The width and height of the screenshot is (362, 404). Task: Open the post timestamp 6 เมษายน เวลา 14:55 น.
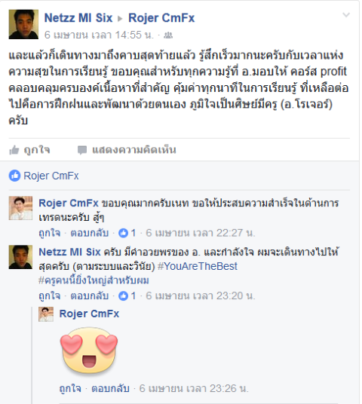(x=99, y=35)
